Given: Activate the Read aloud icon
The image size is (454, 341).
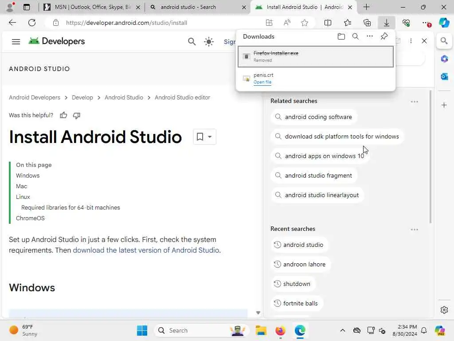Looking at the screenshot, I should tap(287, 23).
